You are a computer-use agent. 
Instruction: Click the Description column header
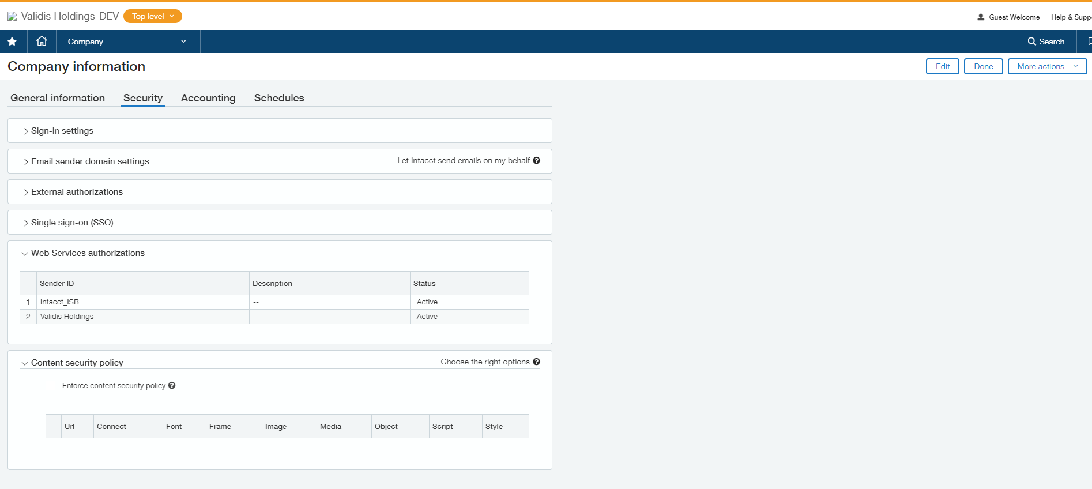coord(330,283)
